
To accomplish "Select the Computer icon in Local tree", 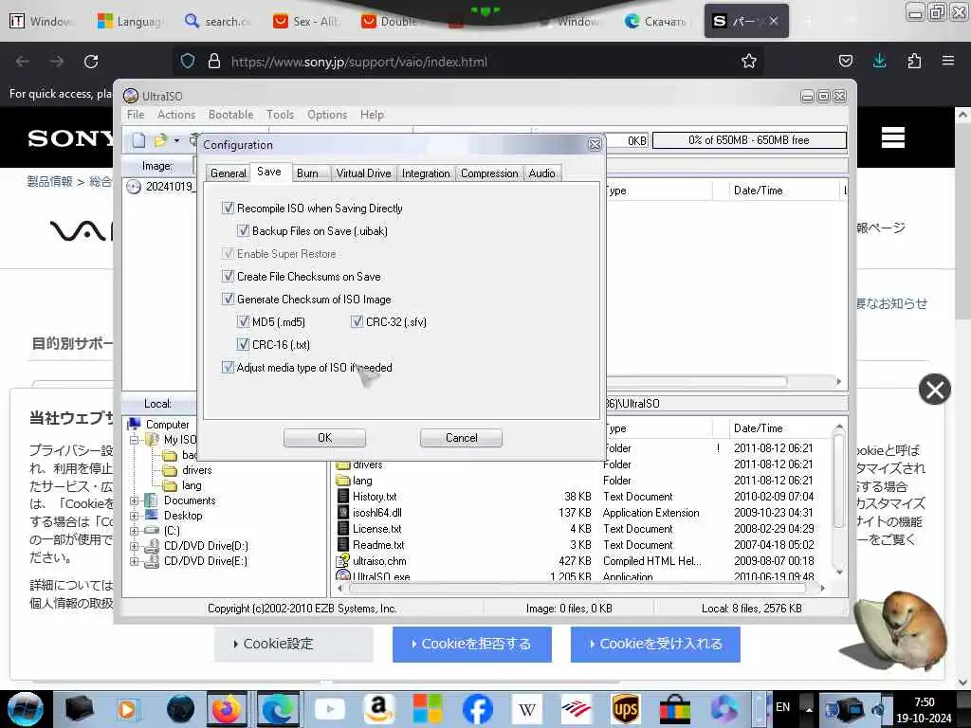I will click(134, 424).
